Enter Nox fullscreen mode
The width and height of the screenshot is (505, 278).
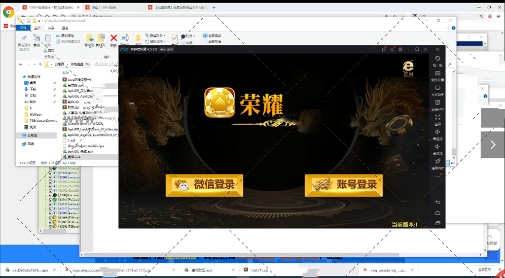(x=437, y=117)
